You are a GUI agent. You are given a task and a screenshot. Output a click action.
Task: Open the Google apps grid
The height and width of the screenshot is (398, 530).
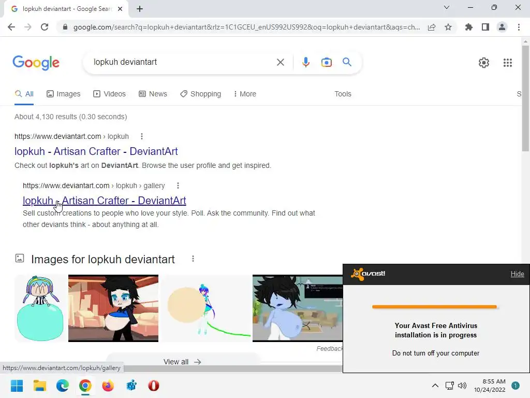click(508, 63)
